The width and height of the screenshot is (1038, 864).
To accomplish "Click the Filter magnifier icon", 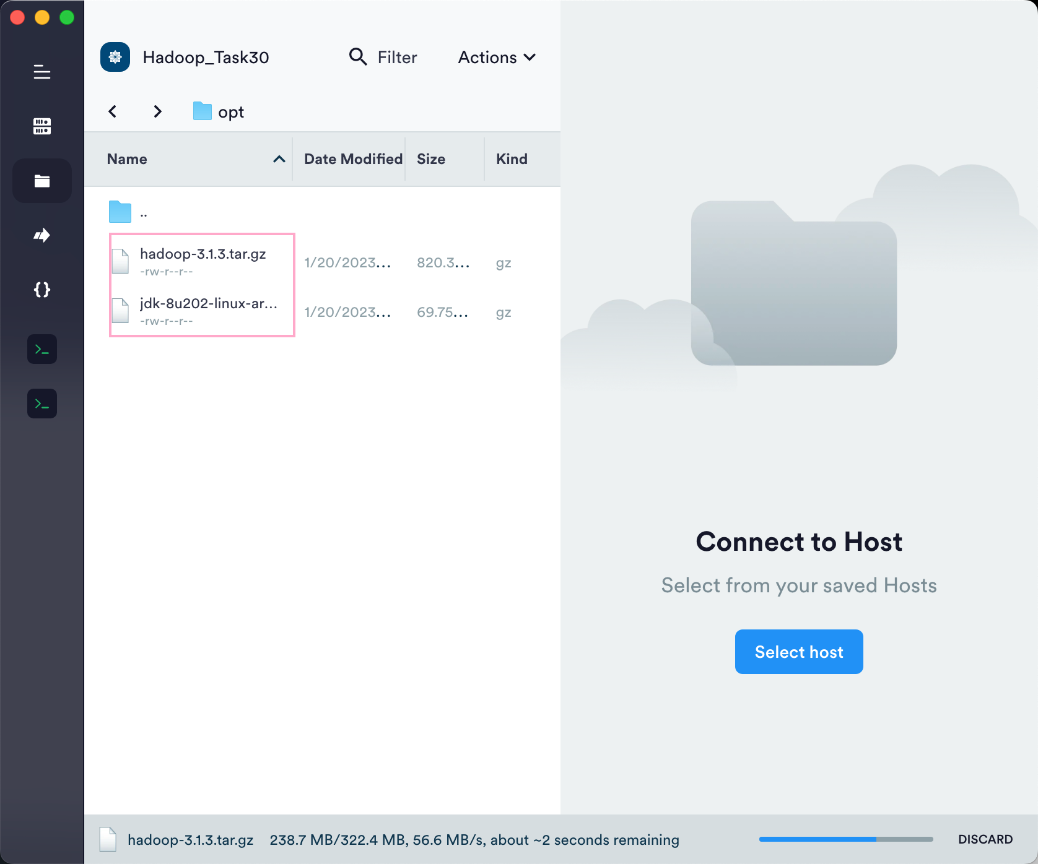I will click(x=358, y=57).
